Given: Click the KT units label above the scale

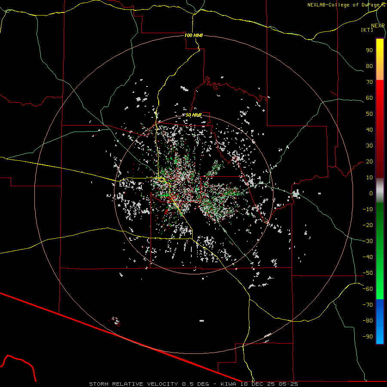Looking at the screenshot, I should tap(367, 30).
